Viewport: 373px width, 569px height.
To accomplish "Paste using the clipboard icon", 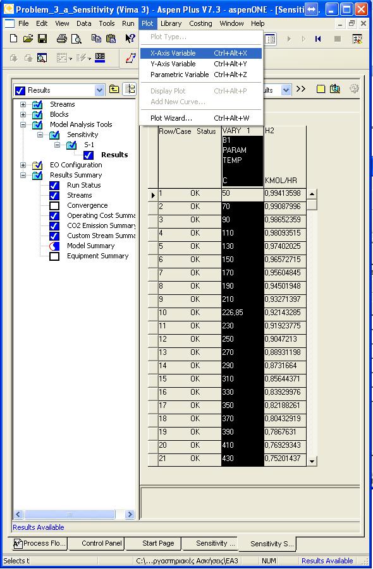I will pyautogui.click(x=111, y=39).
